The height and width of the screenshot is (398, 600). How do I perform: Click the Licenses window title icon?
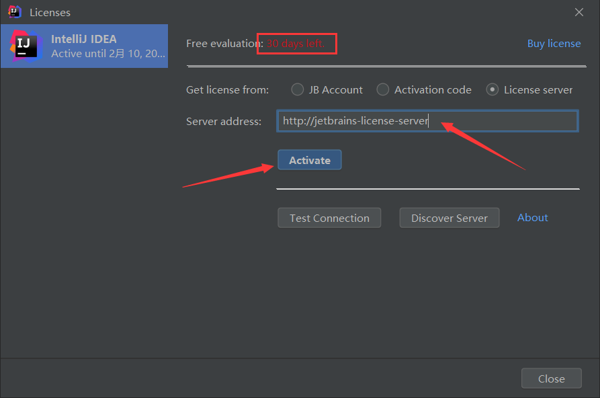pyautogui.click(x=15, y=12)
